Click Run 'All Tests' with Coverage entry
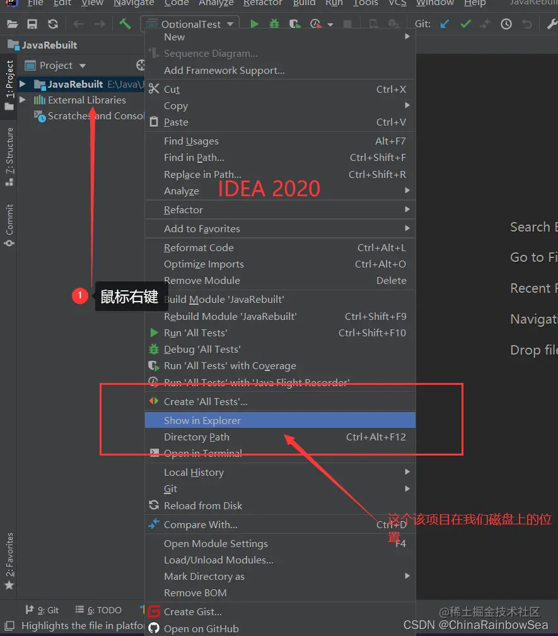Image resolution: width=558 pixels, height=636 pixels. (x=280, y=365)
